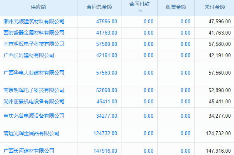The image size is (234, 155).
Task: Click contract total 57560.00
Action: 107,73
